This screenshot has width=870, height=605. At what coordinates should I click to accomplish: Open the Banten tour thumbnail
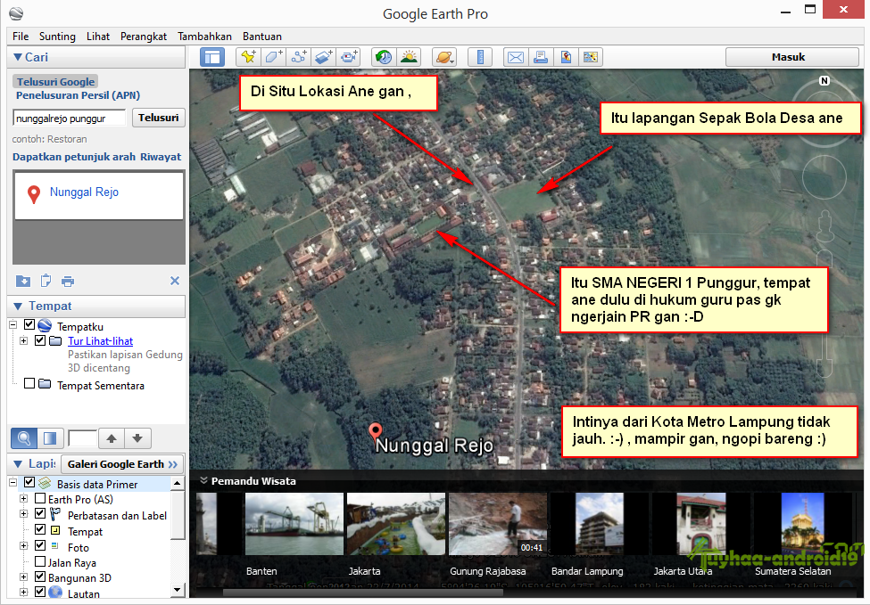[294, 524]
